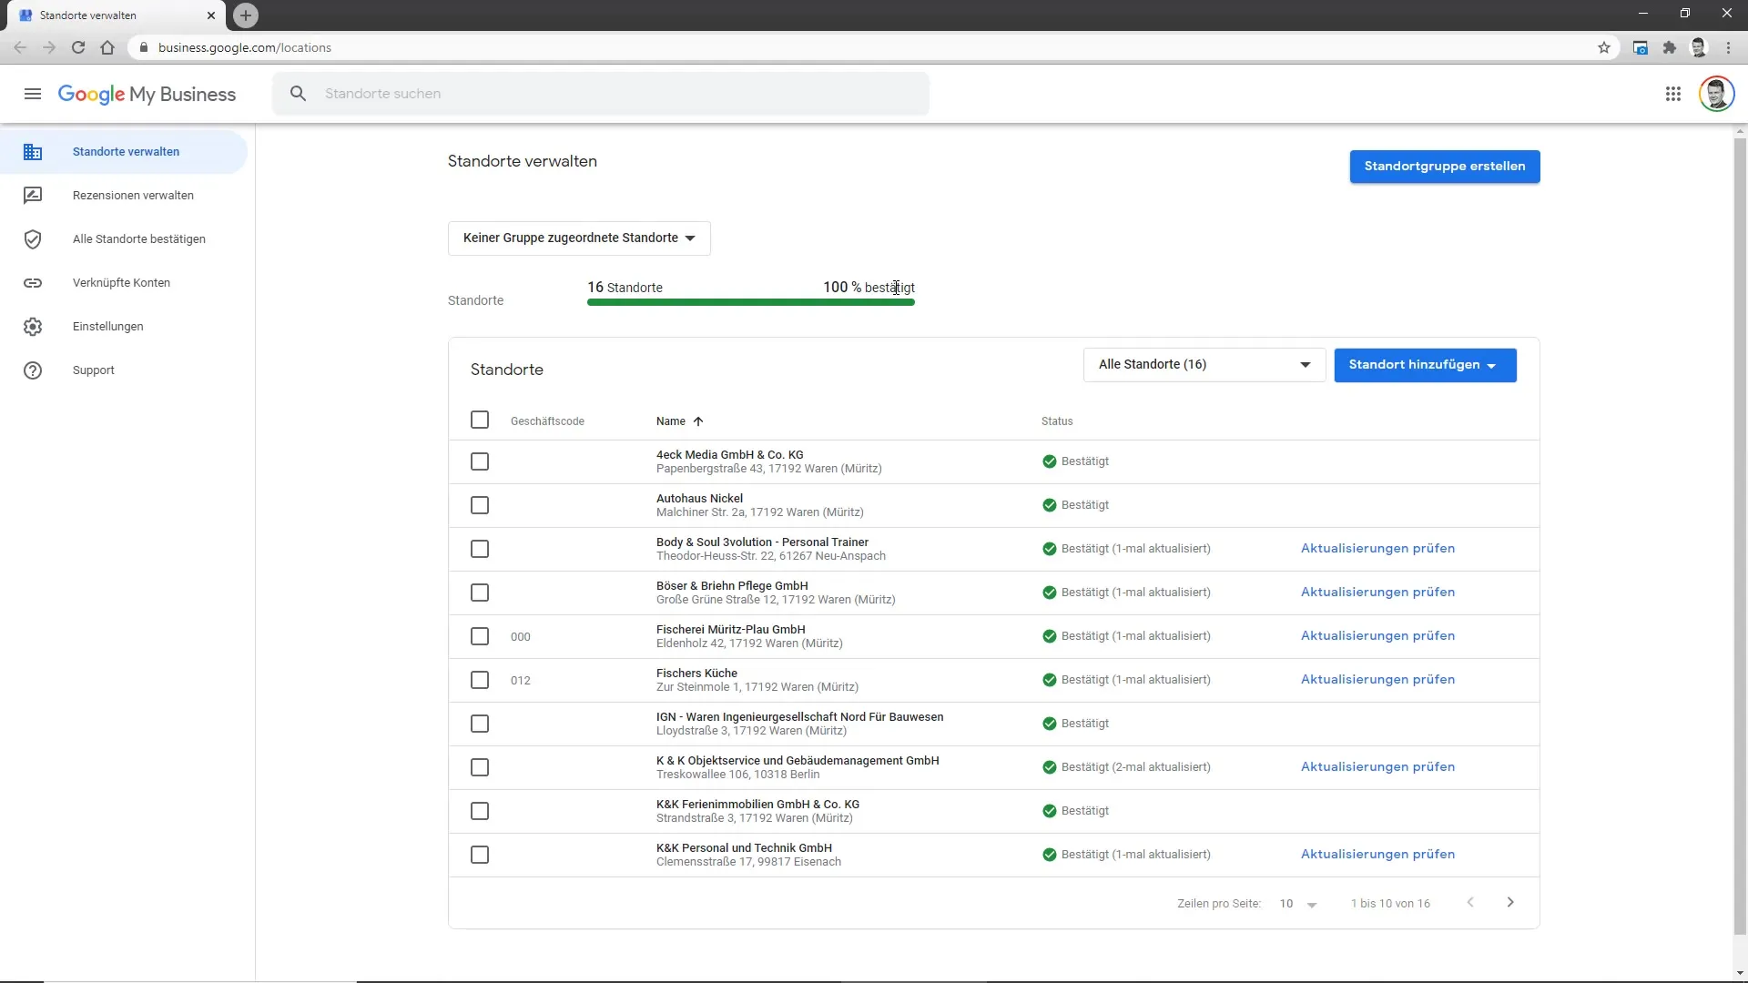The height and width of the screenshot is (983, 1748).
Task: Open Verknüpfte Konten in sidebar
Action: coord(124,283)
